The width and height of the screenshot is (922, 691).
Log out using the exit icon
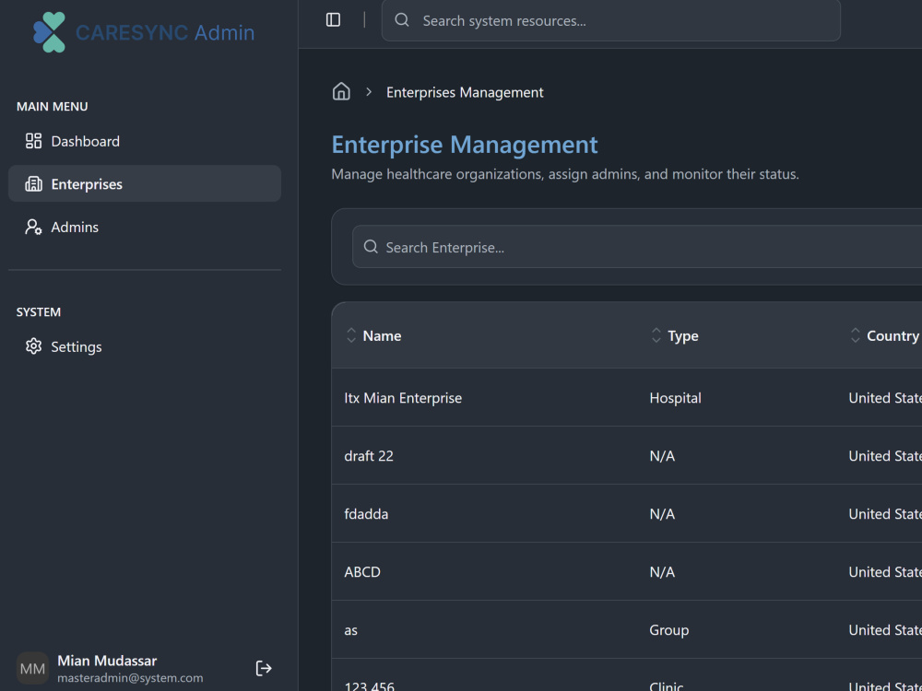click(264, 668)
